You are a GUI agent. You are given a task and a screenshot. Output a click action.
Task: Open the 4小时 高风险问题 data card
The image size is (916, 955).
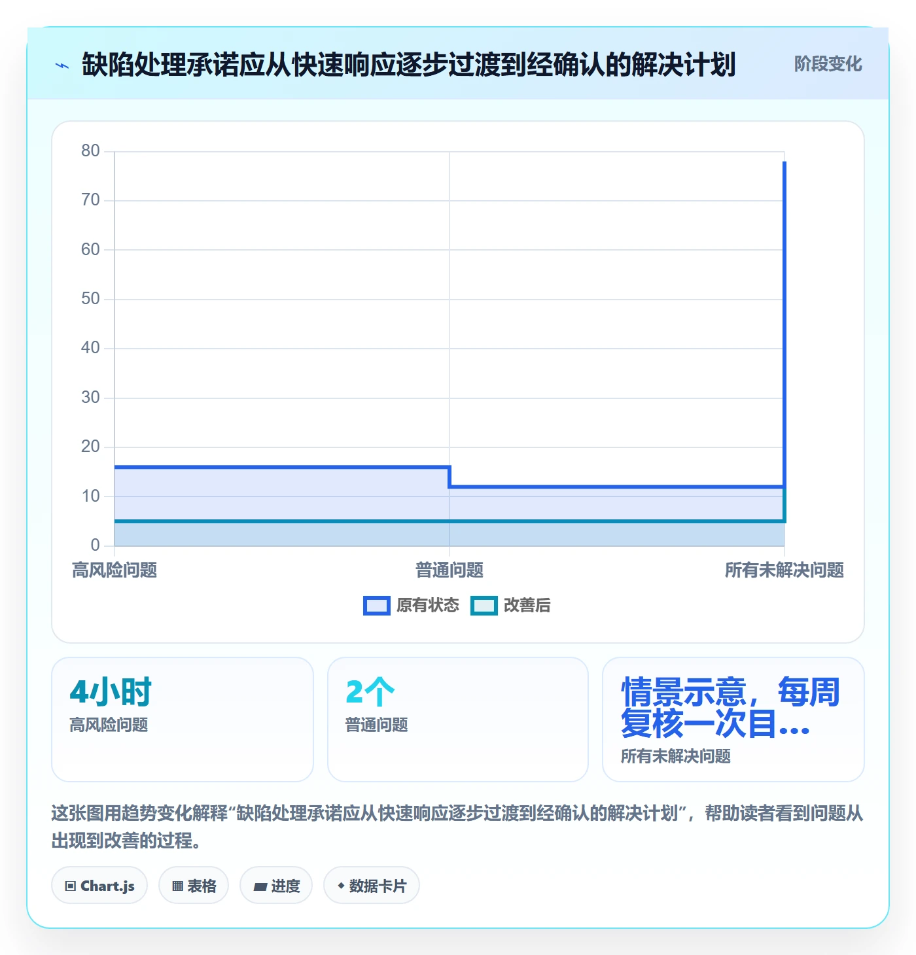(x=183, y=720)
